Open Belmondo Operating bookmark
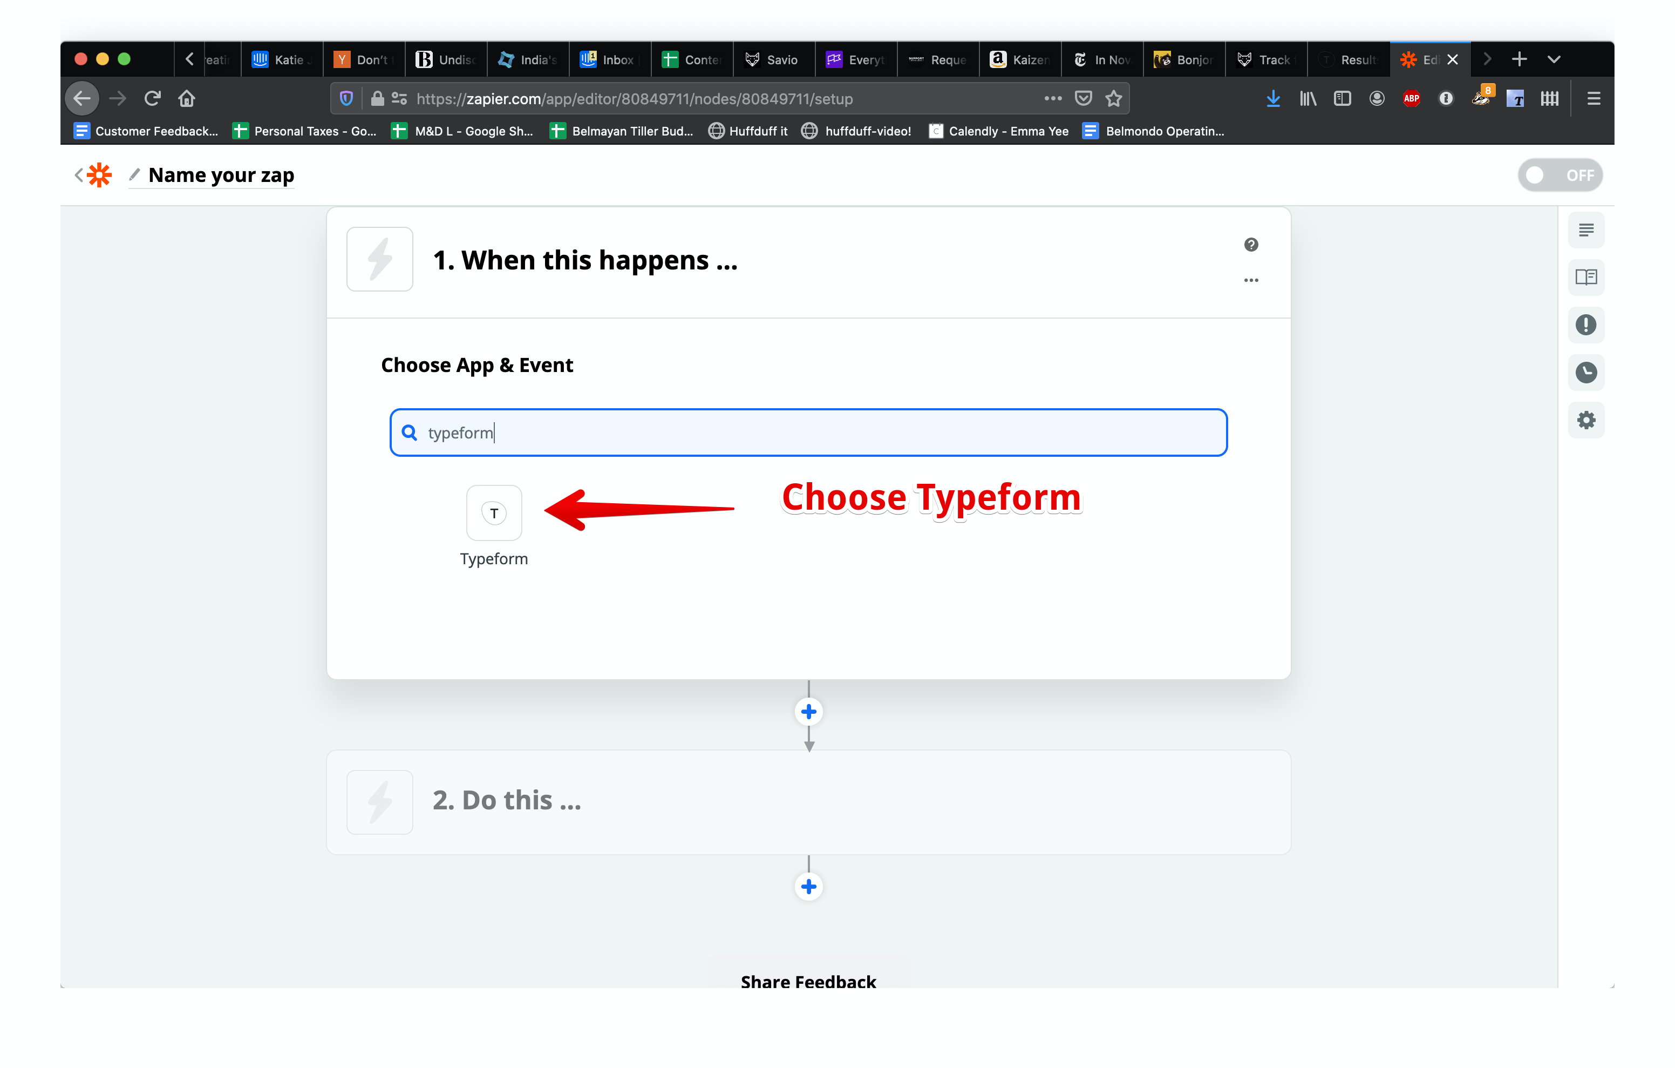This screenshot has height=1068, width=1675. coord(1153,131)
